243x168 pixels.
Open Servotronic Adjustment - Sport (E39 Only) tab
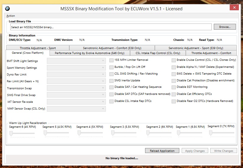click(196, 48)
